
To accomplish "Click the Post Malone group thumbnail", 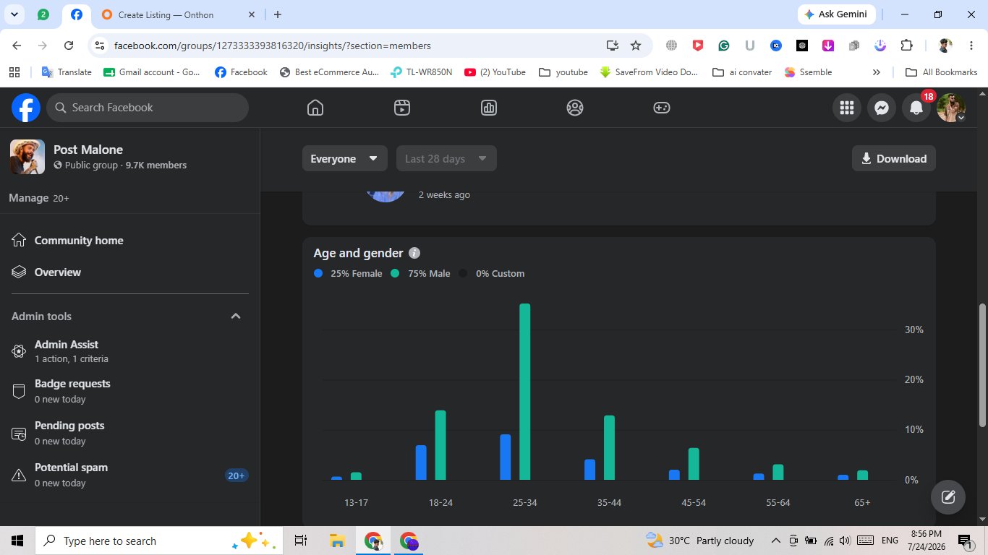I will 27,157.
